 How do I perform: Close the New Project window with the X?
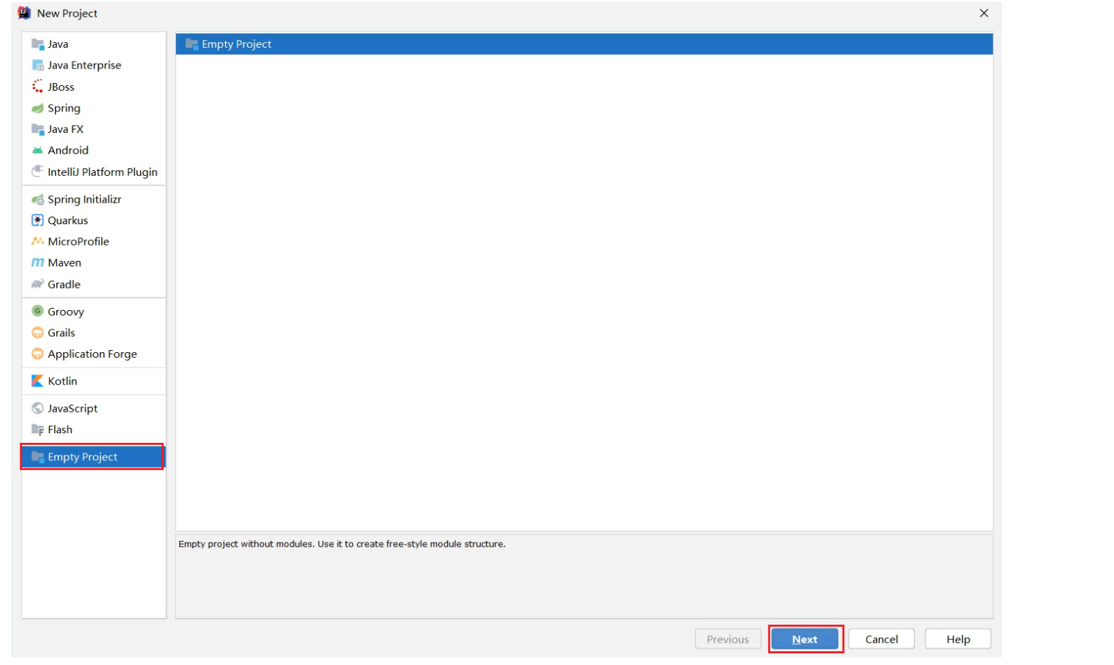click(x=984, y=13)
